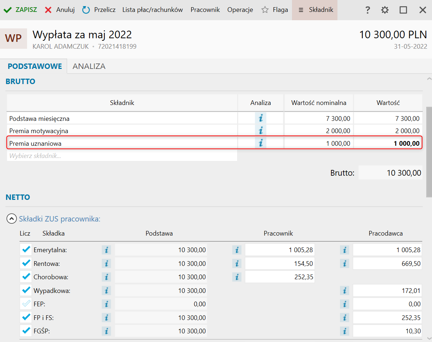
Task: Click the ZAPISZ save button
Action: pyautogui.click(x=21, y=10)
